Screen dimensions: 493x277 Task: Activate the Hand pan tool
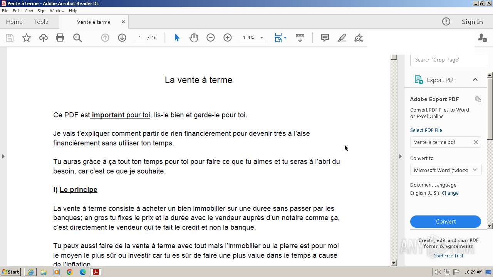pos(194,38)
